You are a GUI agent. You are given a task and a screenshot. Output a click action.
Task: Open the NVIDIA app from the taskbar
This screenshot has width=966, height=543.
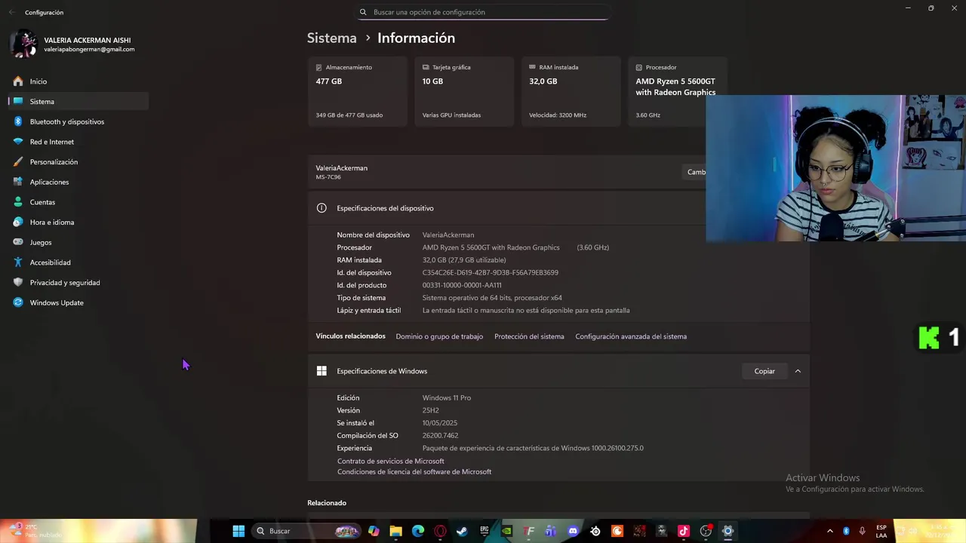pyautogui.click(x=506, y=531)
